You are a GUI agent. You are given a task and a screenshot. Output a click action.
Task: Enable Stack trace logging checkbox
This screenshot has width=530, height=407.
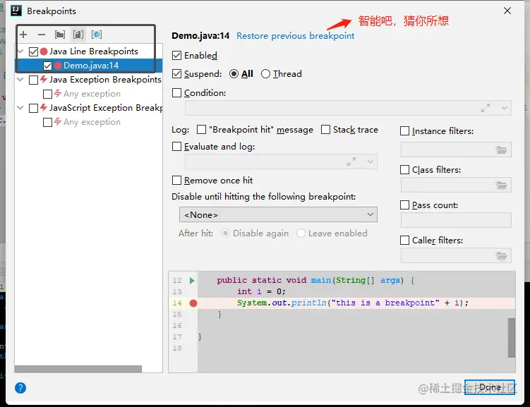pos(325,129)
